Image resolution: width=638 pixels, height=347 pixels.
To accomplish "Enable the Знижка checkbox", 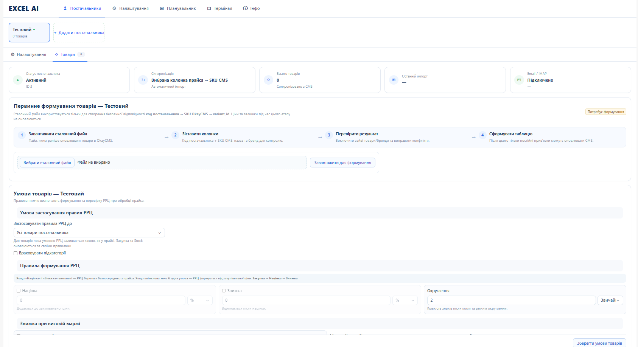I will tap(224, 291).
